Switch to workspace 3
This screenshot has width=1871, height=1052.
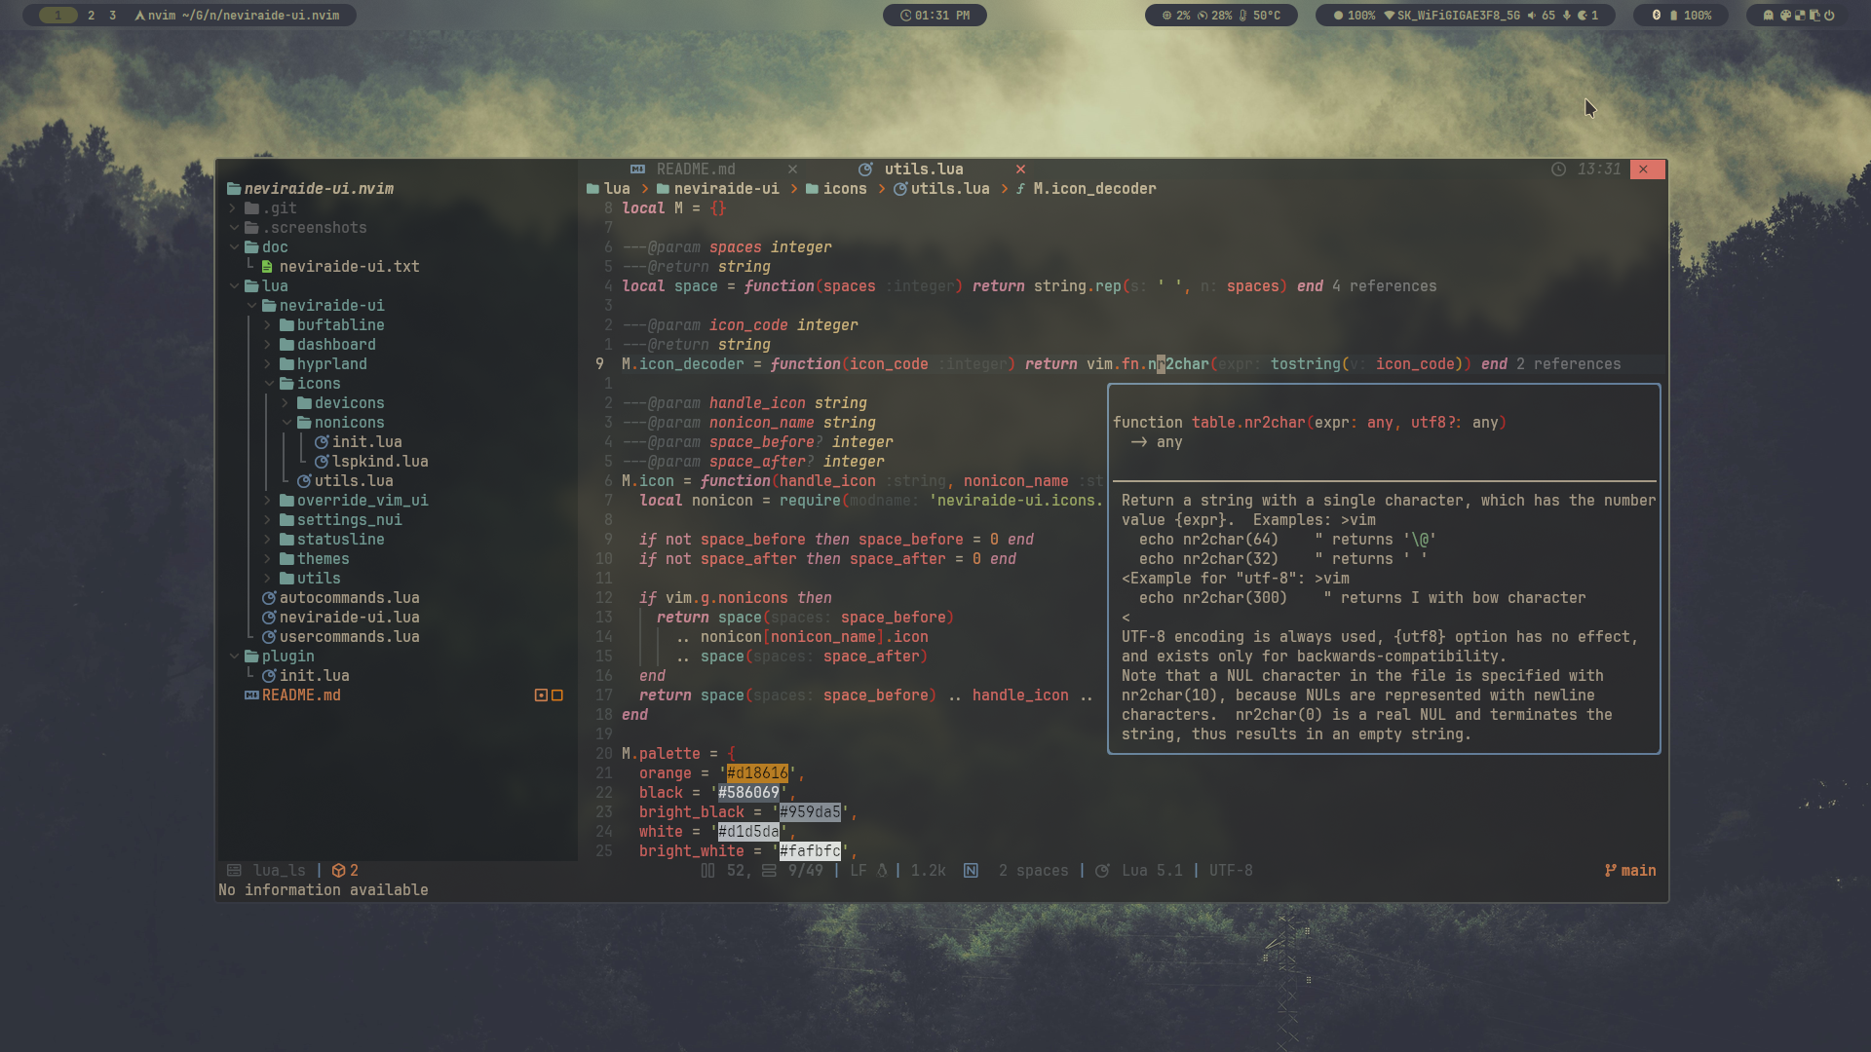(x=113, y=16)
